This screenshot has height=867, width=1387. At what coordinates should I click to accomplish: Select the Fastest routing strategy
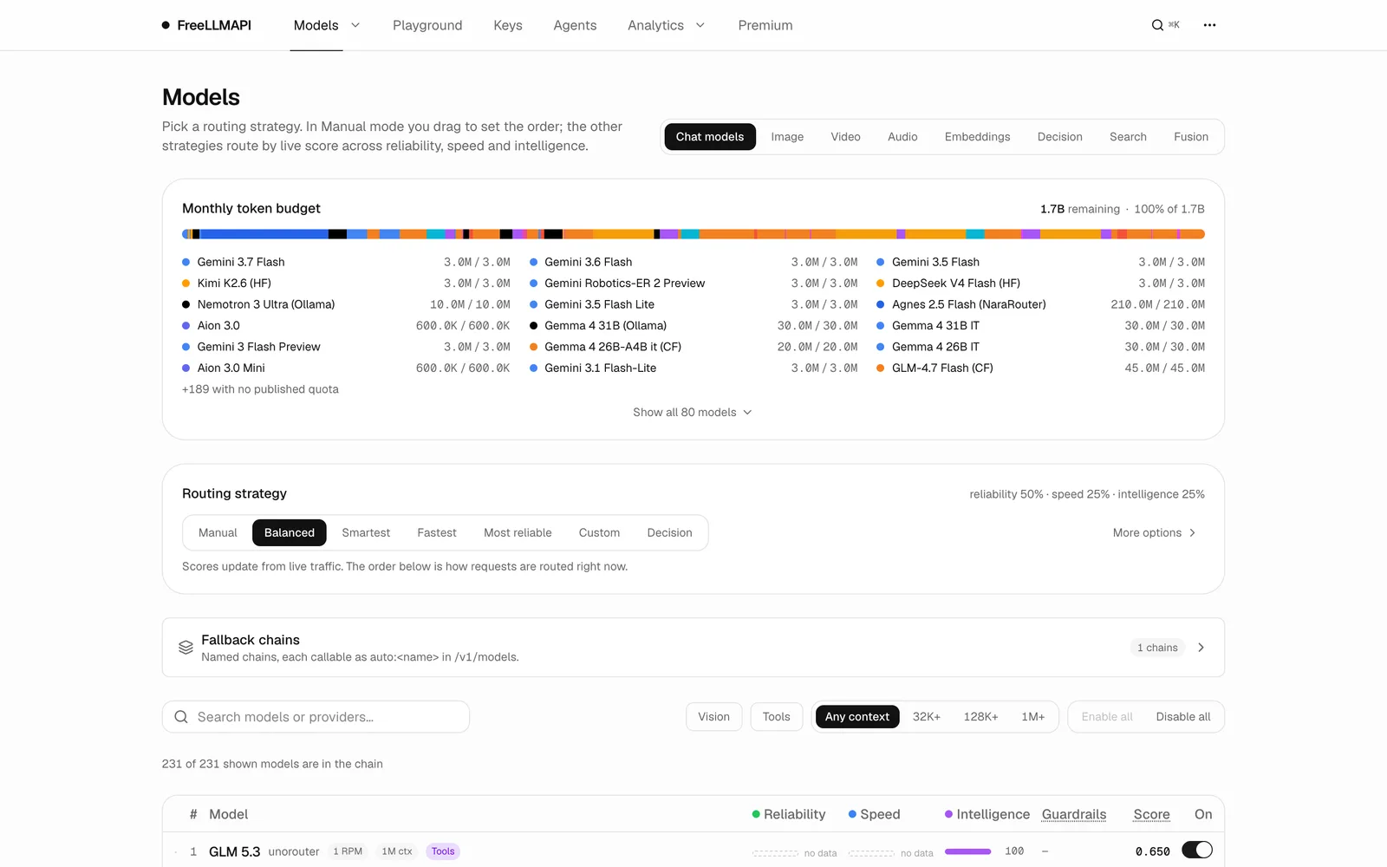[x=437, y=532]
